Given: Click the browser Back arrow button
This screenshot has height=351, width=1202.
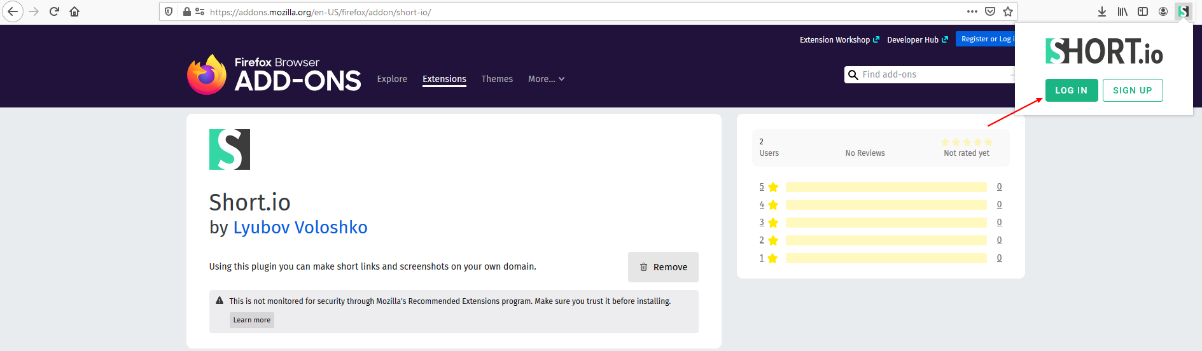Looking at the screenshot, I should pyautogui.click(x=13, y=11).
